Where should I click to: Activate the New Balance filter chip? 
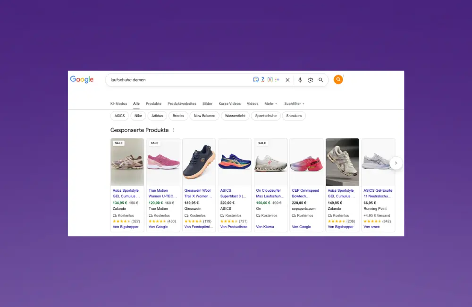tap(204, 116)
